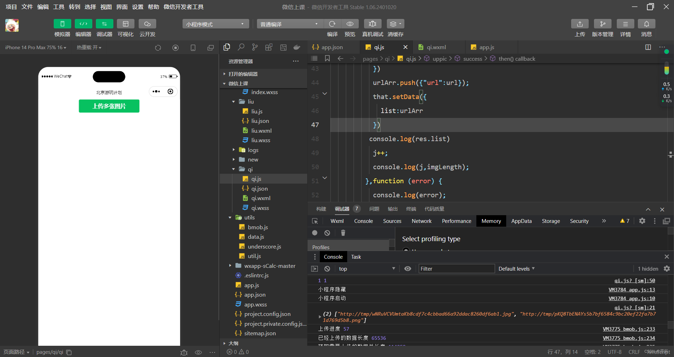The image size is (674, 357).
Task: Click the preview eye icon
Action: pyautogui.click(x=350, y=24)
